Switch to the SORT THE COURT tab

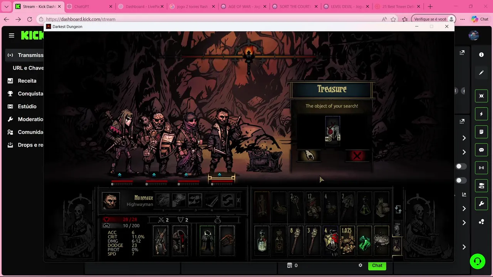[296, 7]
